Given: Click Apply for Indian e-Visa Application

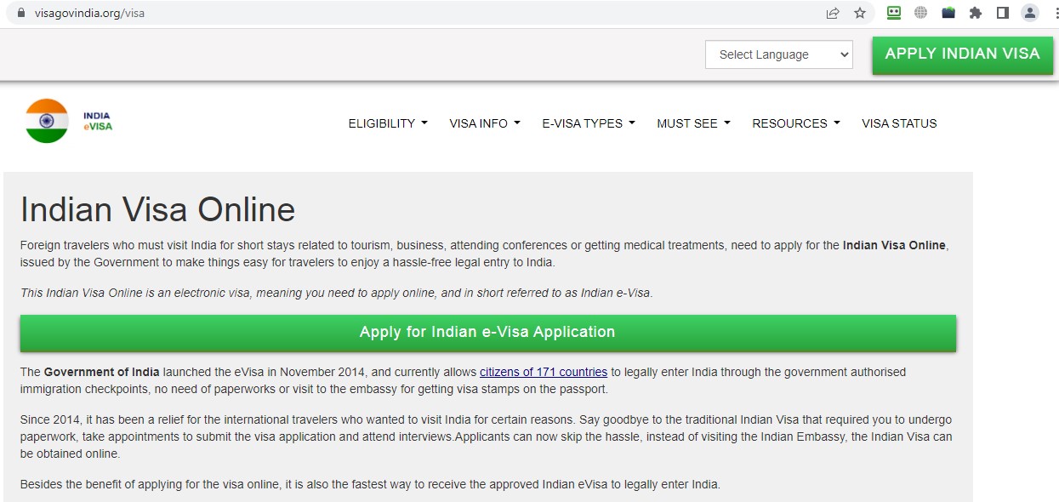Looking at the screenshot, I should click(x=488, y=333).
